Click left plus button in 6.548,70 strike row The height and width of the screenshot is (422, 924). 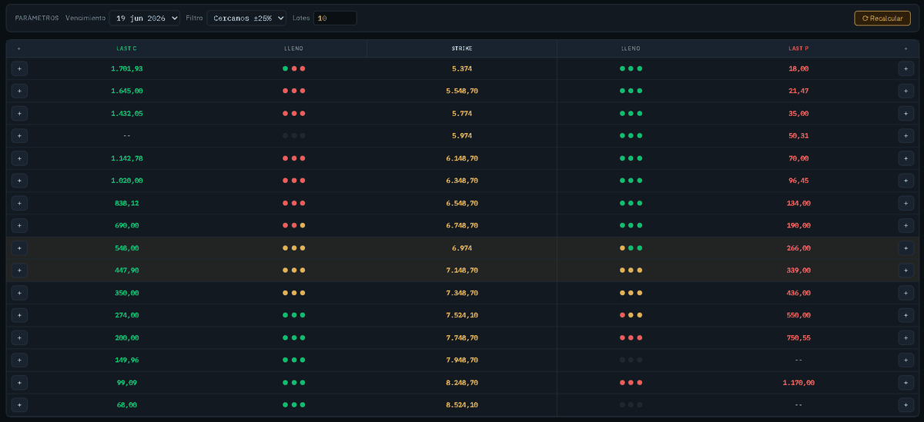click(19, 203)
